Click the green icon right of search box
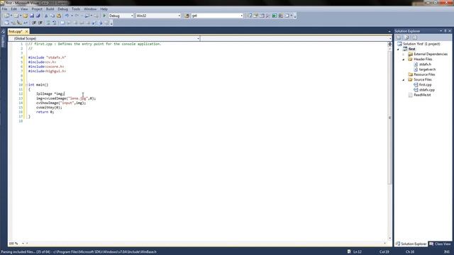Image resolution: width=454 pixels, height=255 pixels. click(x=275, y=16)
